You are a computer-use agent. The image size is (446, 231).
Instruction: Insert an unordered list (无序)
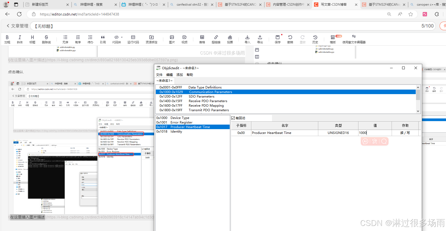click(65, 39)
